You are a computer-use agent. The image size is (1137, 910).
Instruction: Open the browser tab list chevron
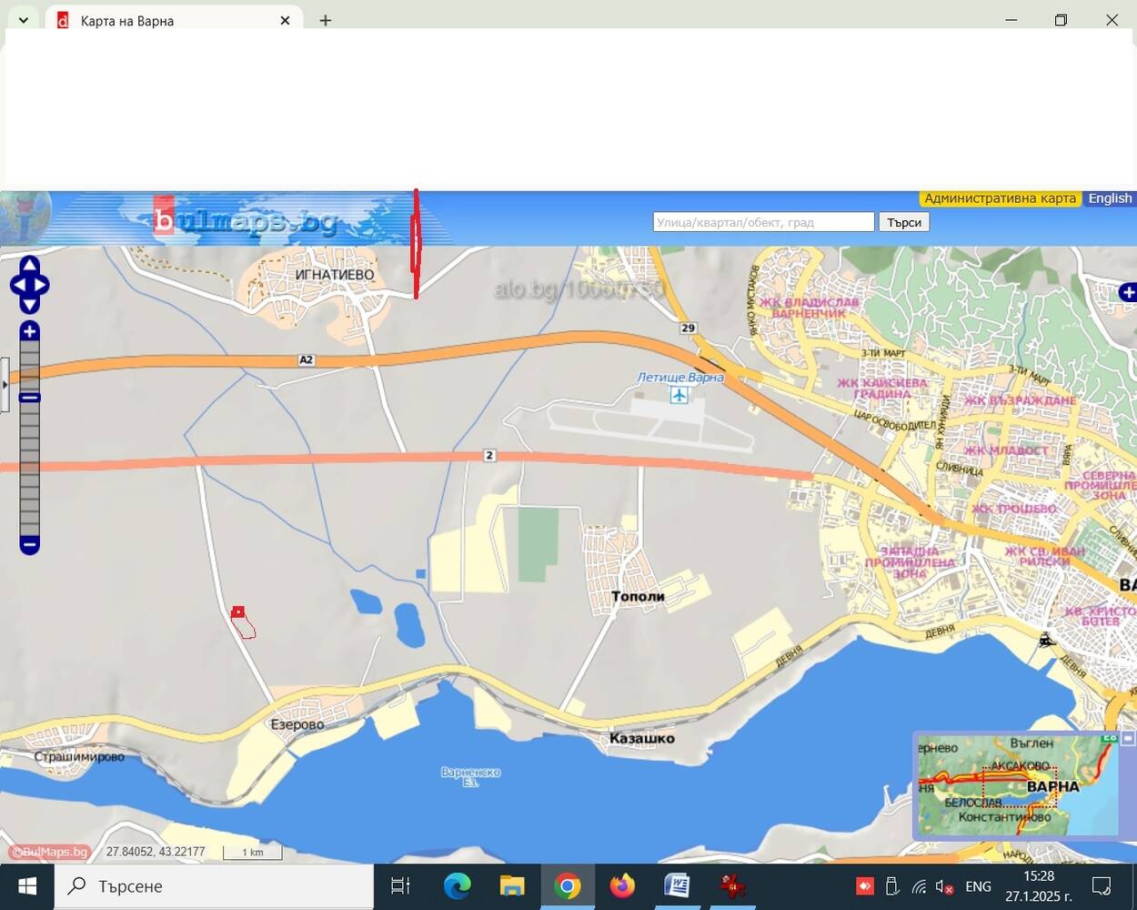click(23, 20)
